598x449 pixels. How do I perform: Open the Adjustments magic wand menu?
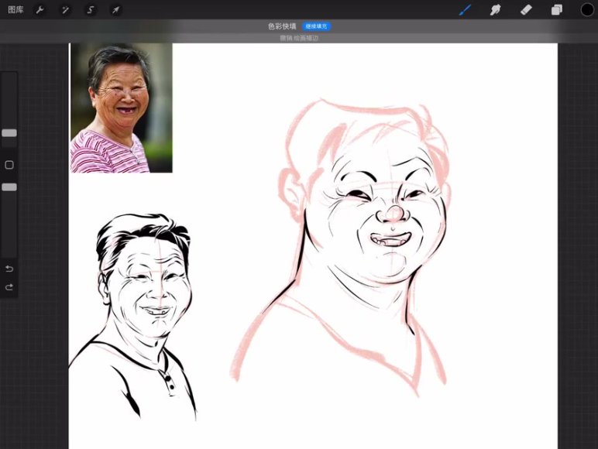[x=66, y=10]
